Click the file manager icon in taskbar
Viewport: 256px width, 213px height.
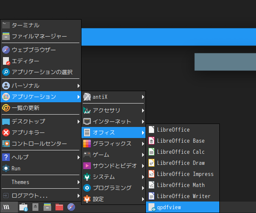(47, 207)
